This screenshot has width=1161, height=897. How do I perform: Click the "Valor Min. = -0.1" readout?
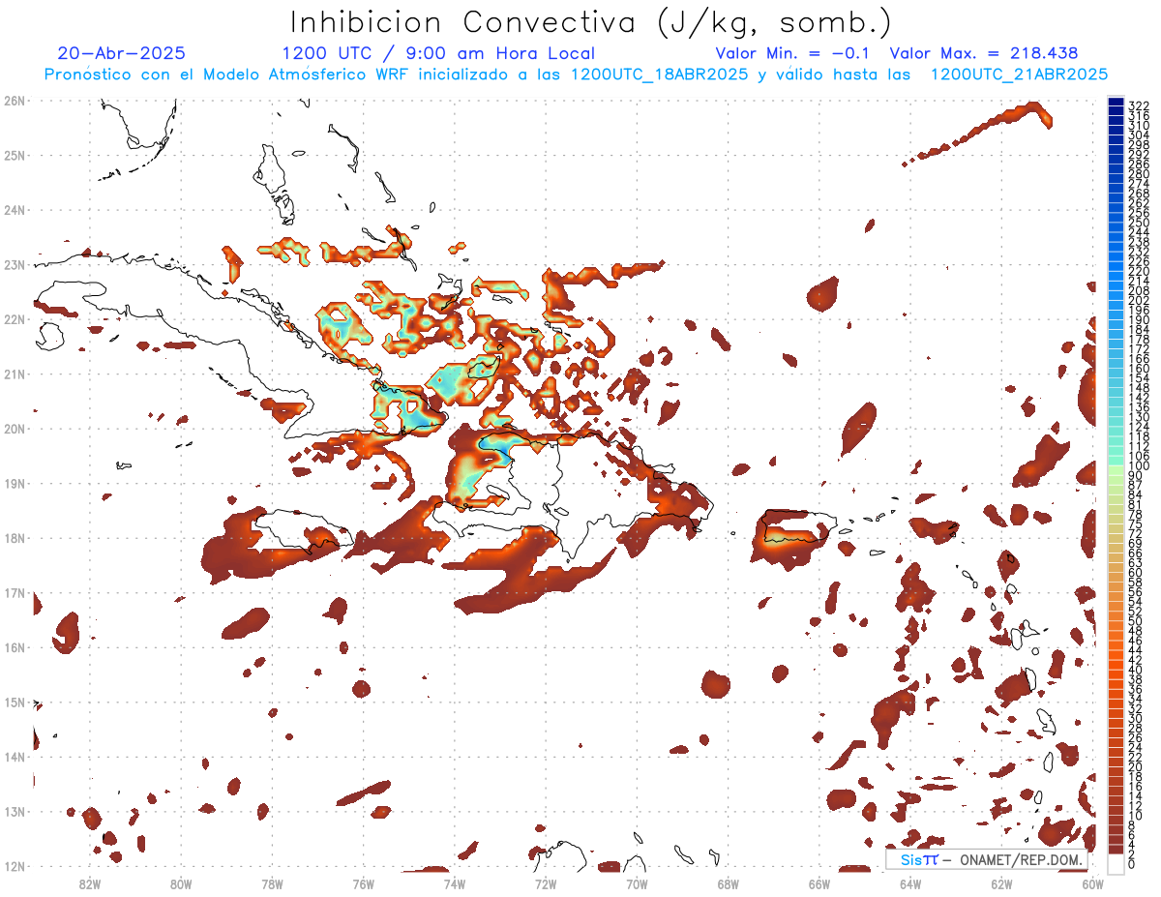tap(793, 53)
